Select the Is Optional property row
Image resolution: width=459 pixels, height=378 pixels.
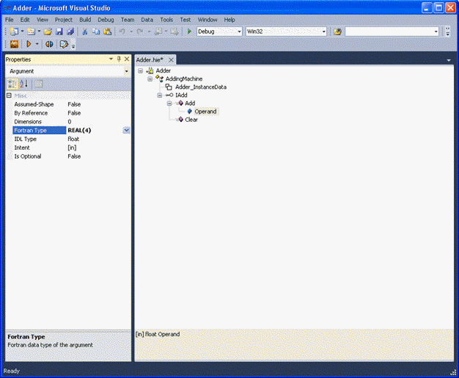click(x=71, y=156)
